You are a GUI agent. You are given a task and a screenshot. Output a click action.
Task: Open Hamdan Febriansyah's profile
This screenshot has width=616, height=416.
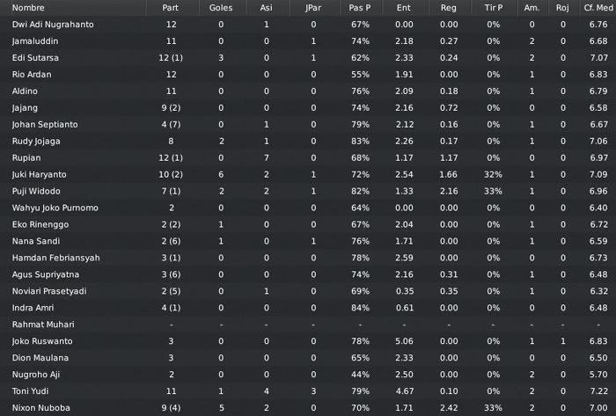tap(55, 258)
